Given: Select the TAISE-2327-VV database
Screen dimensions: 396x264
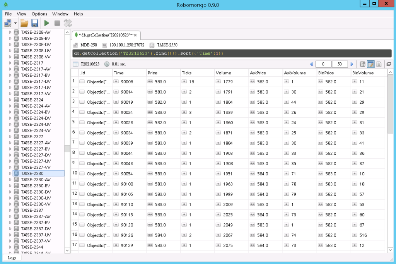Looking at the screenshot, I should pos(36,167).
